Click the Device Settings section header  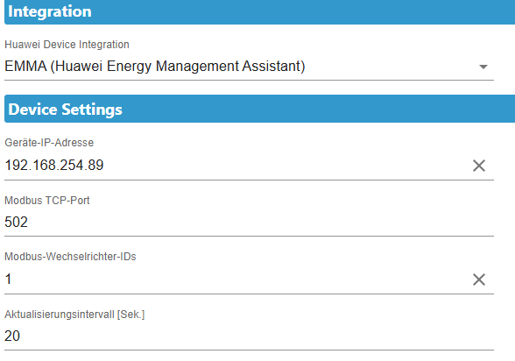(x=260, y=109)
